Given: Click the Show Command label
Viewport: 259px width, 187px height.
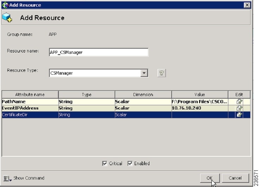Looking at the screenshot, I should tap(29, 178).
